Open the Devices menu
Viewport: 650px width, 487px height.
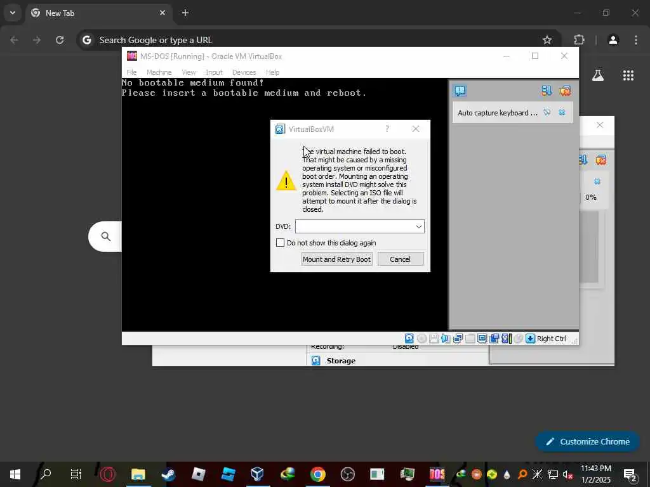[244, 72]
